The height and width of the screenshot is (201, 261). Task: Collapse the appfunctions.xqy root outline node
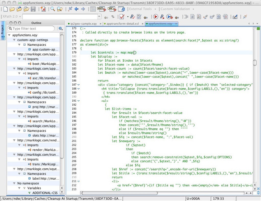click(x=9, y=35)
